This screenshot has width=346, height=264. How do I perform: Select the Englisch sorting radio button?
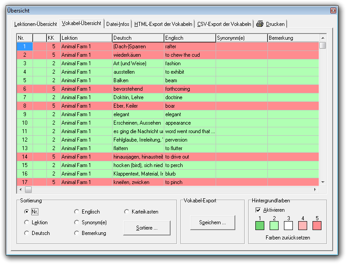tap(77, 212)
